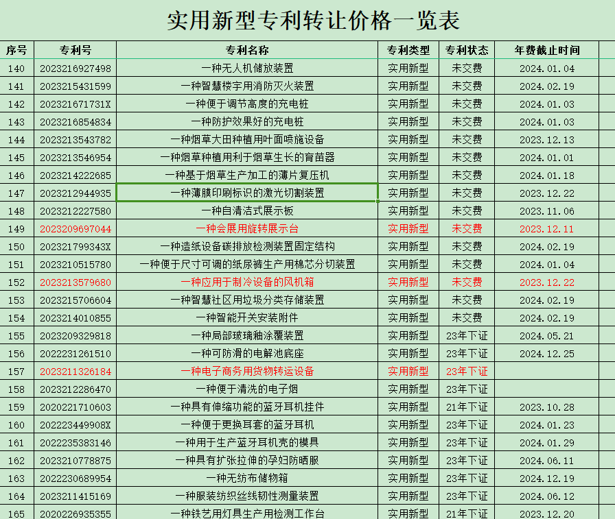Click patent number 202321671731X

[76, 104]
